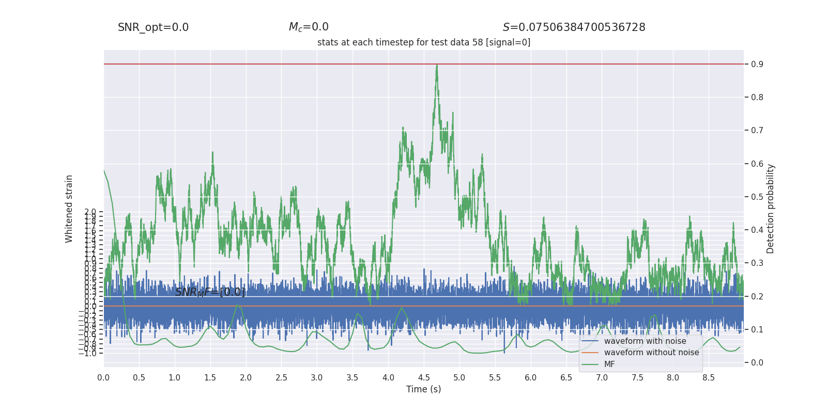Click the 0.8 tick on detection probability axis
The height and width of the screenshot is (413, 827).
click(x=757, y=98)
